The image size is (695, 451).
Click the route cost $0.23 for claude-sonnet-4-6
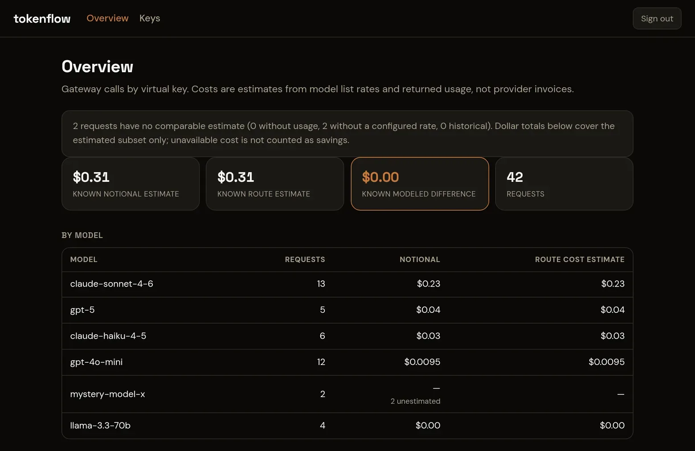point(613,284)
